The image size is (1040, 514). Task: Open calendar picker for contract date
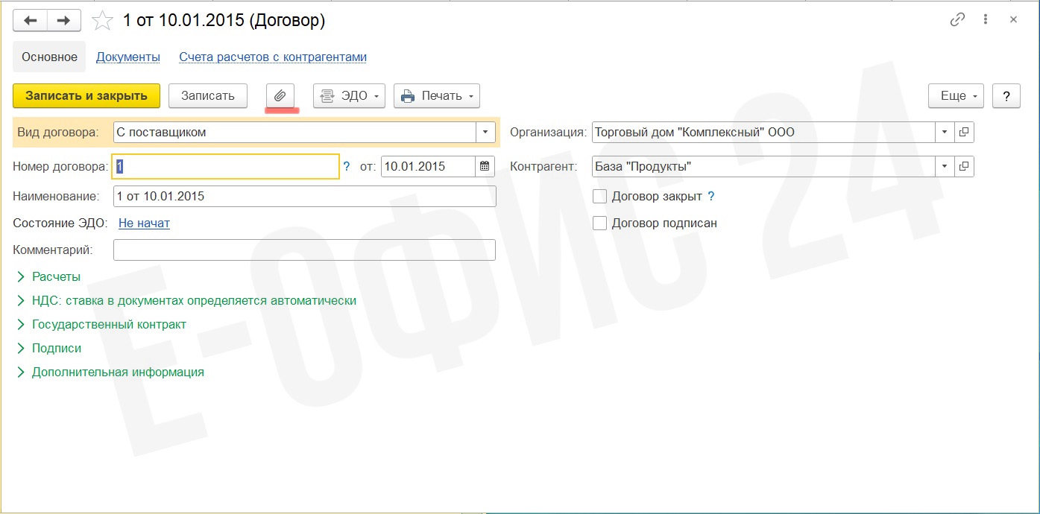485,167
